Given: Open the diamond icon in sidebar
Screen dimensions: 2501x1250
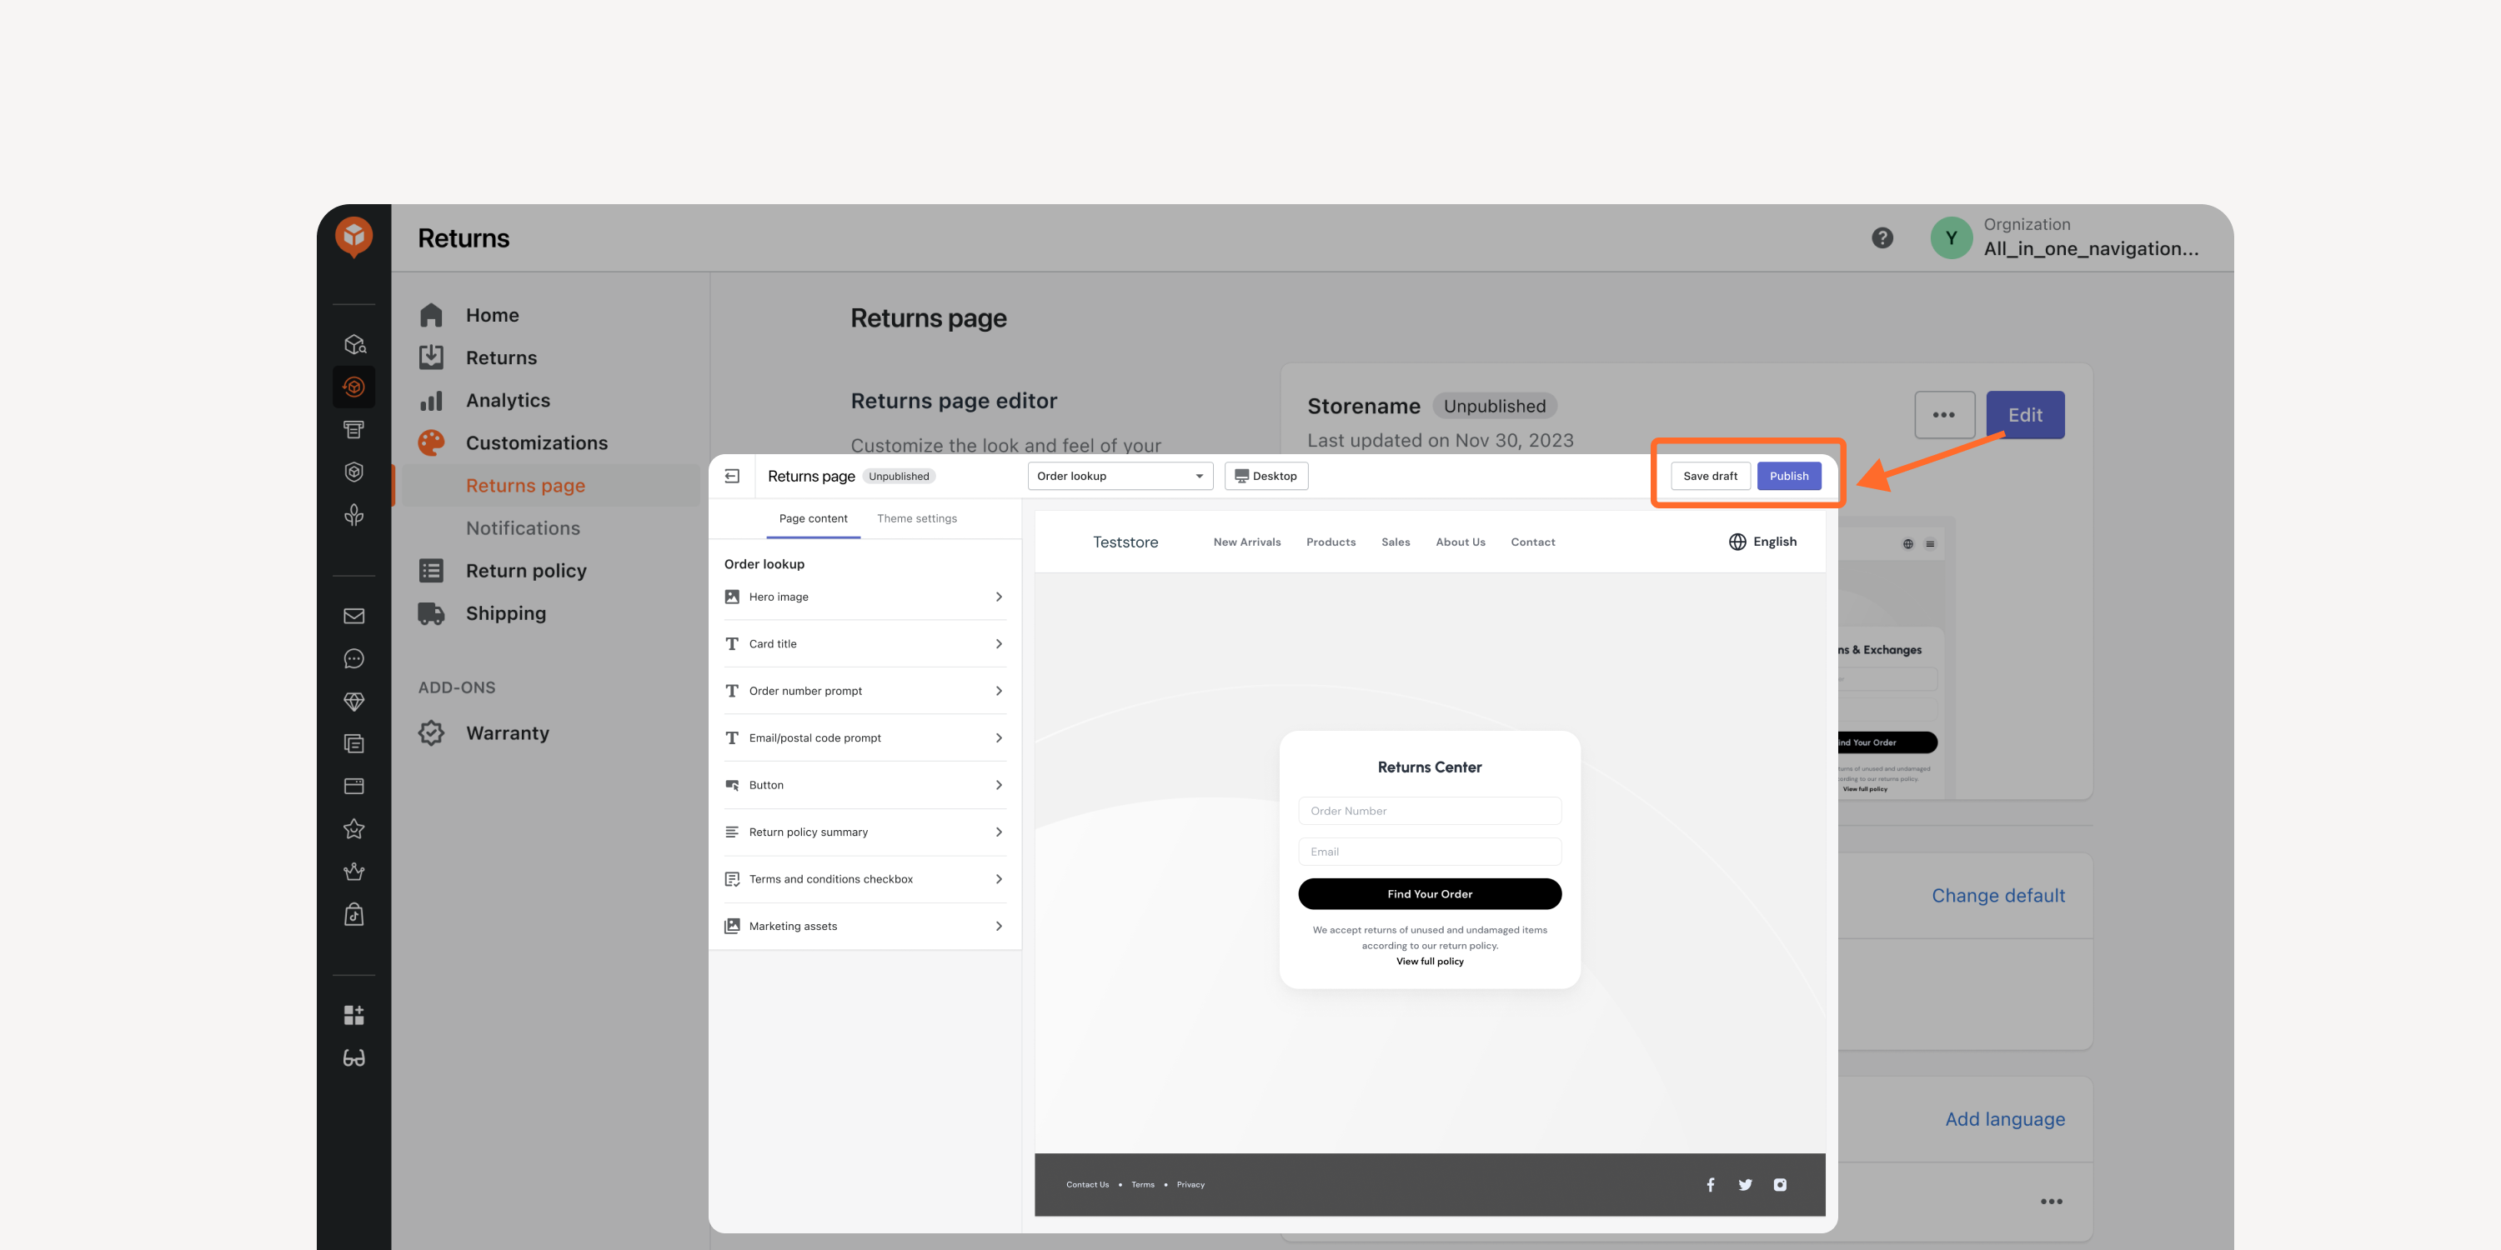Looking at the screenshot, I should pyautogui.click(x=353, y=702).
